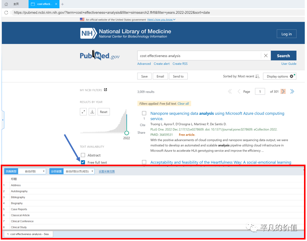The height and width of the screenshot is (241, 307).
Task: Click the blue Search button
Action: click(x=284, y=56)
